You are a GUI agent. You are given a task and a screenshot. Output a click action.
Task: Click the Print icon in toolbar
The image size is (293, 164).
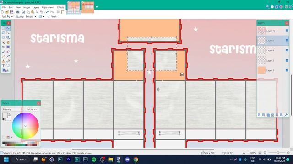tap(17, 12)
